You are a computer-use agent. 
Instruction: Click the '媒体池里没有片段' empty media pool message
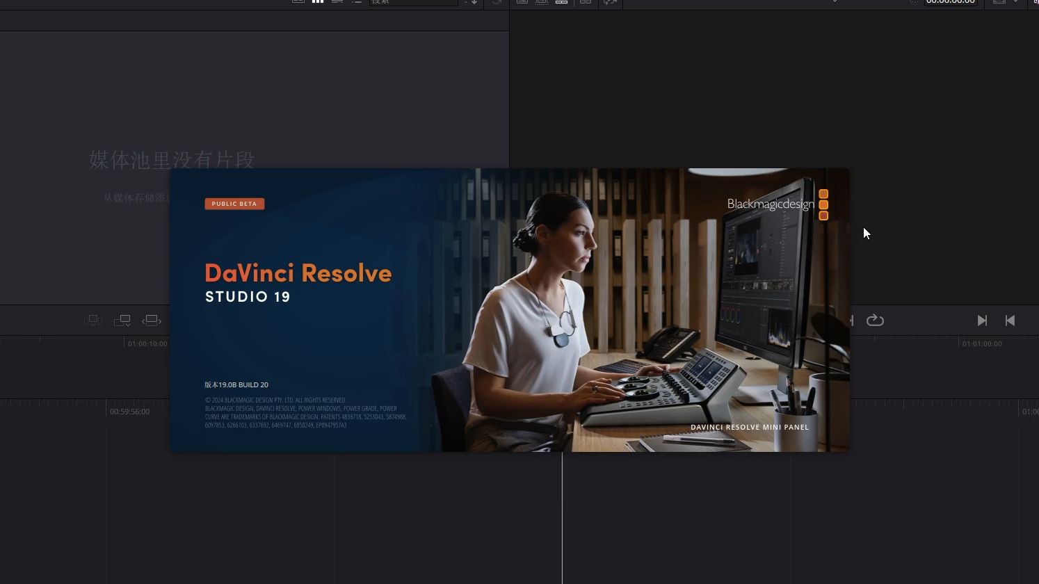click(x=172, y=160)
